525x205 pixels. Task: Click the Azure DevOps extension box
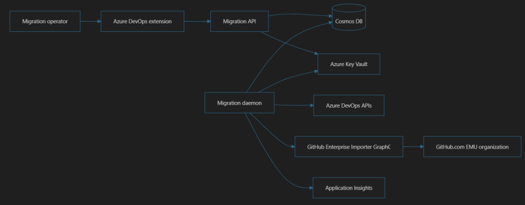[x=142, y=22]
